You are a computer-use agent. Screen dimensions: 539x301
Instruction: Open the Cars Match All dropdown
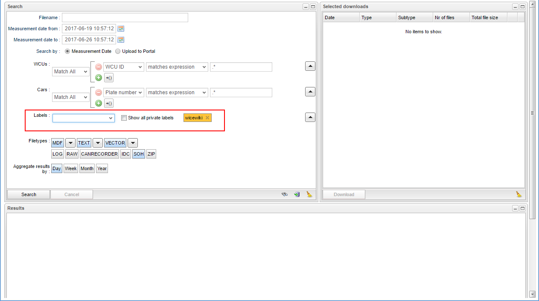pos(71,97)
